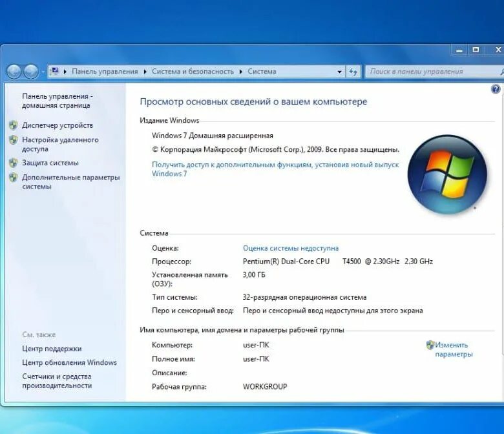Click Microsoft Corp. 2009 copyright line
The image size is (504, 434).
[x=275, y=149]
